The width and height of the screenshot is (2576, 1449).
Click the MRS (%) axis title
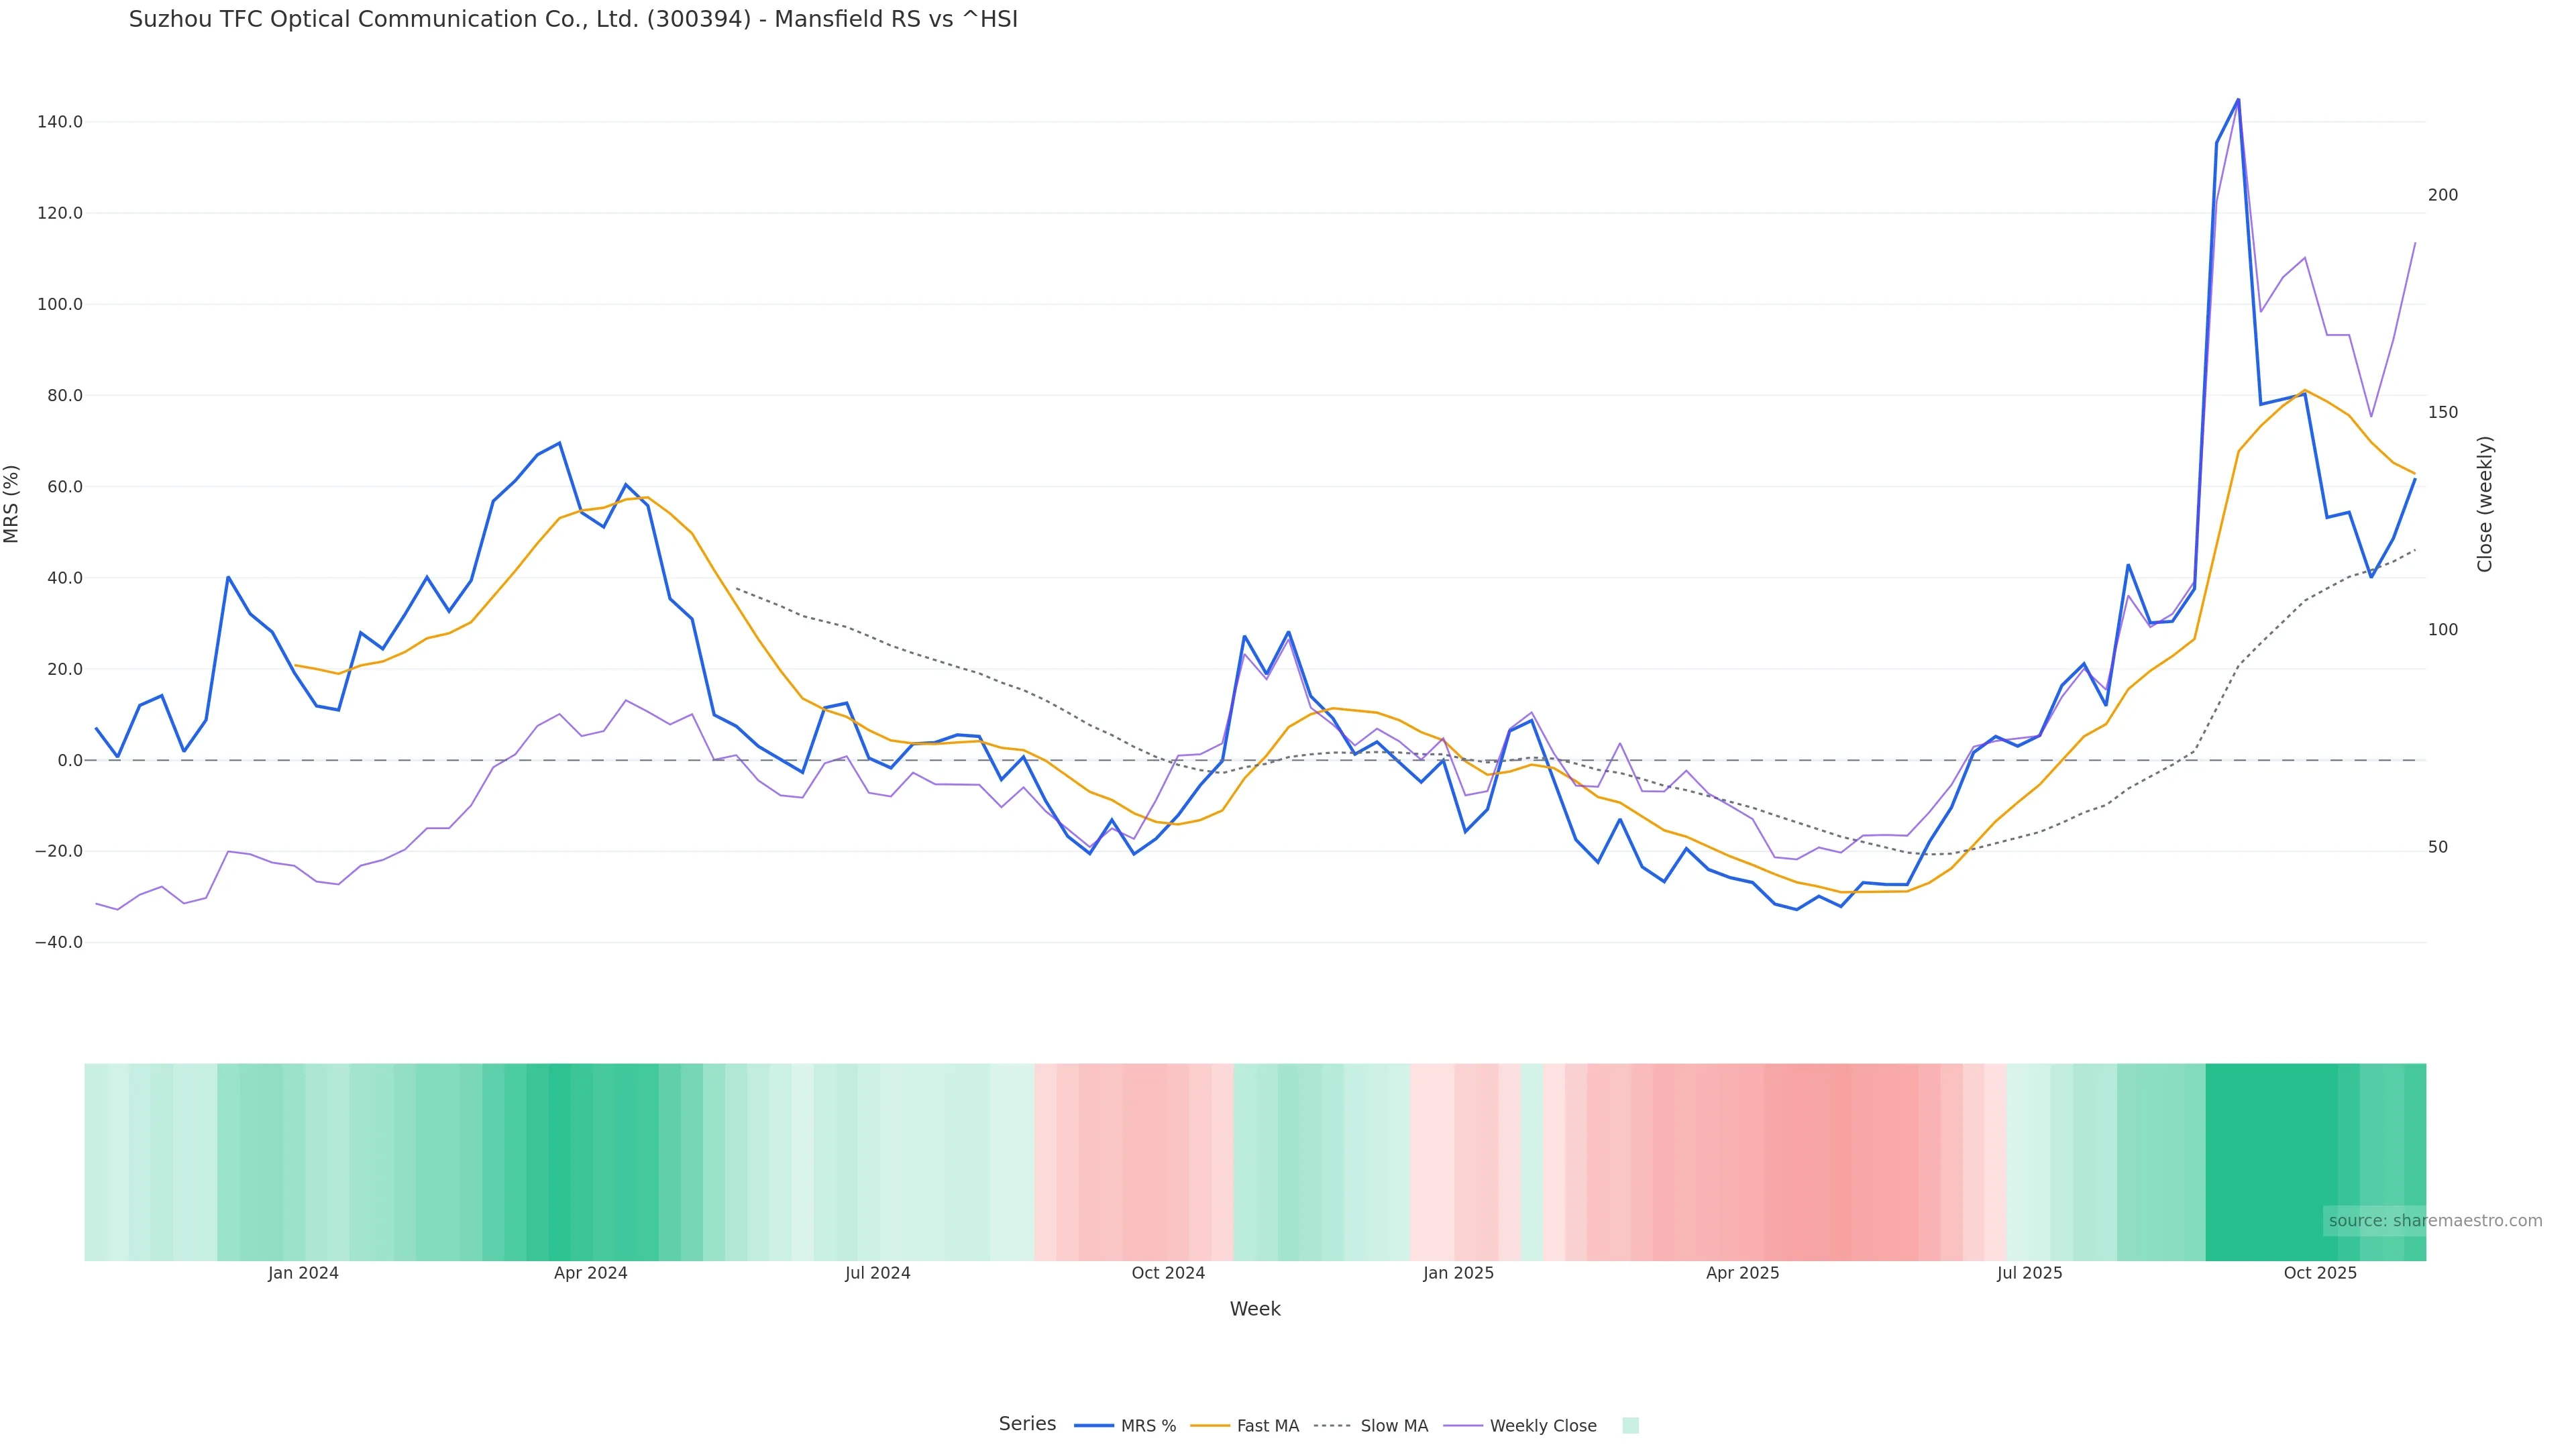[x=12, y=504]
